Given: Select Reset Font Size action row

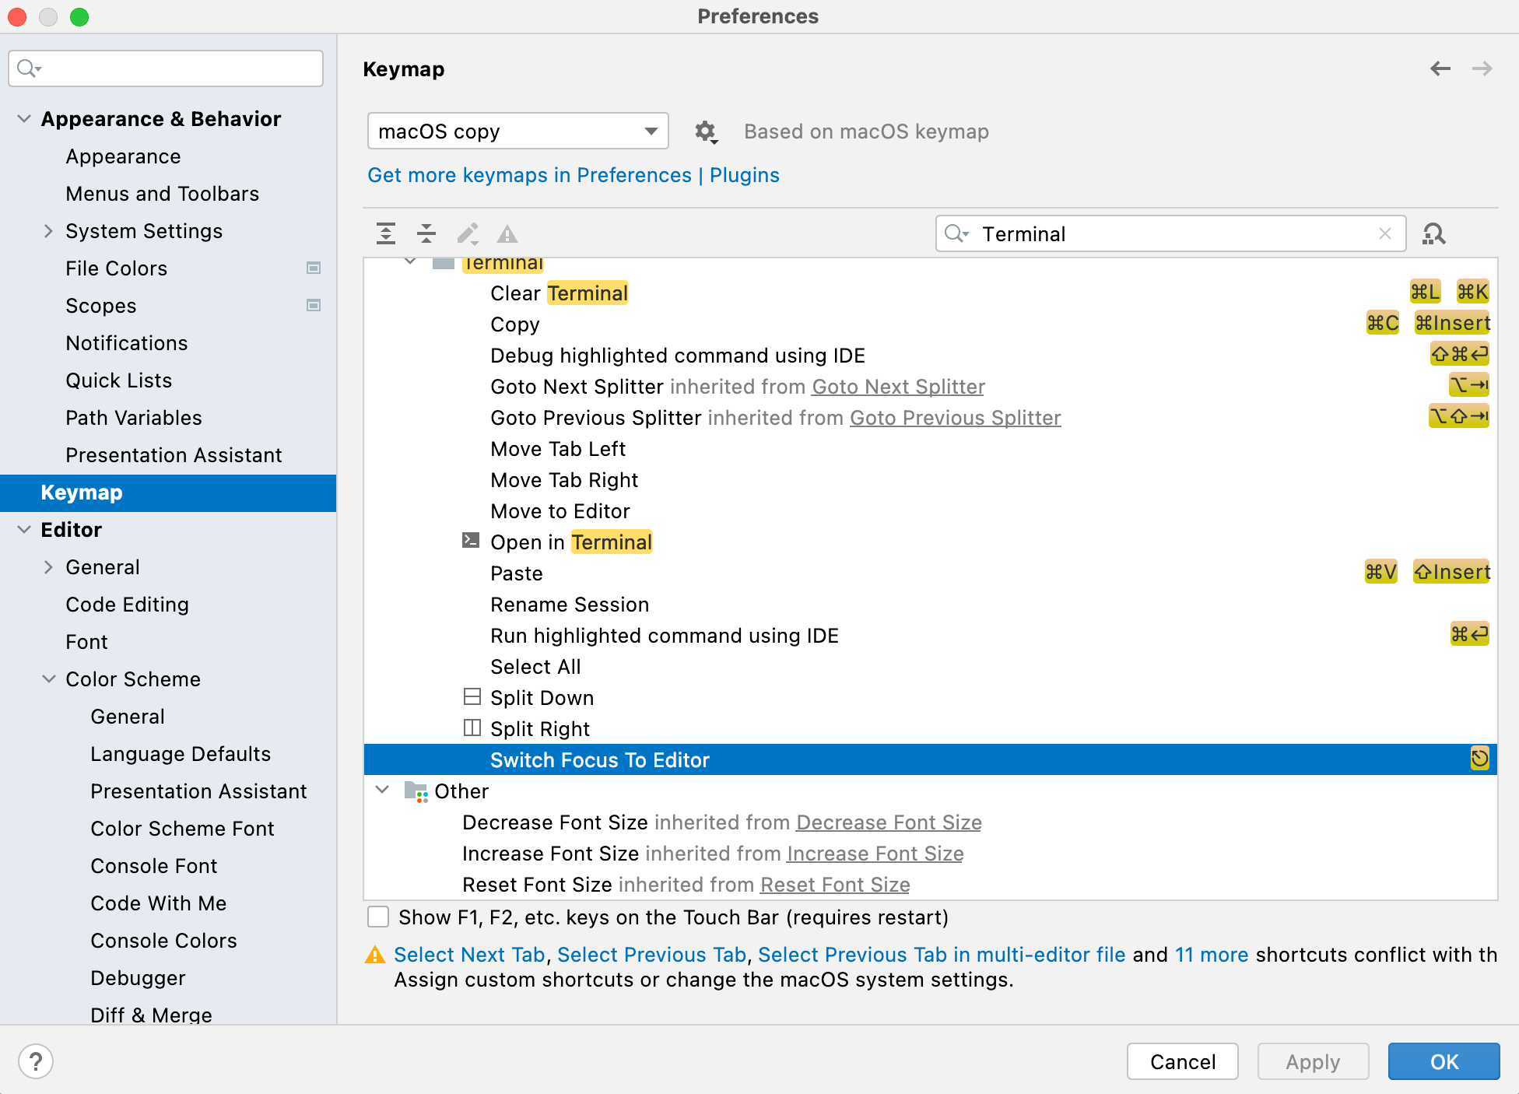Looking at the screenshot, I should click(931, 885).
